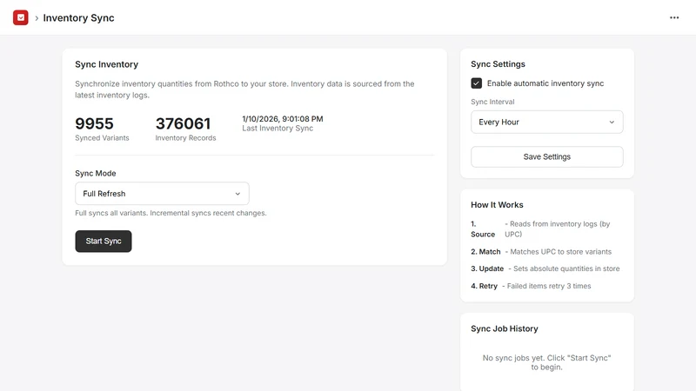Click the red app logo icon
Image resolution: width=696 pixels, height=391 pixels.
[x=20, y=17]
